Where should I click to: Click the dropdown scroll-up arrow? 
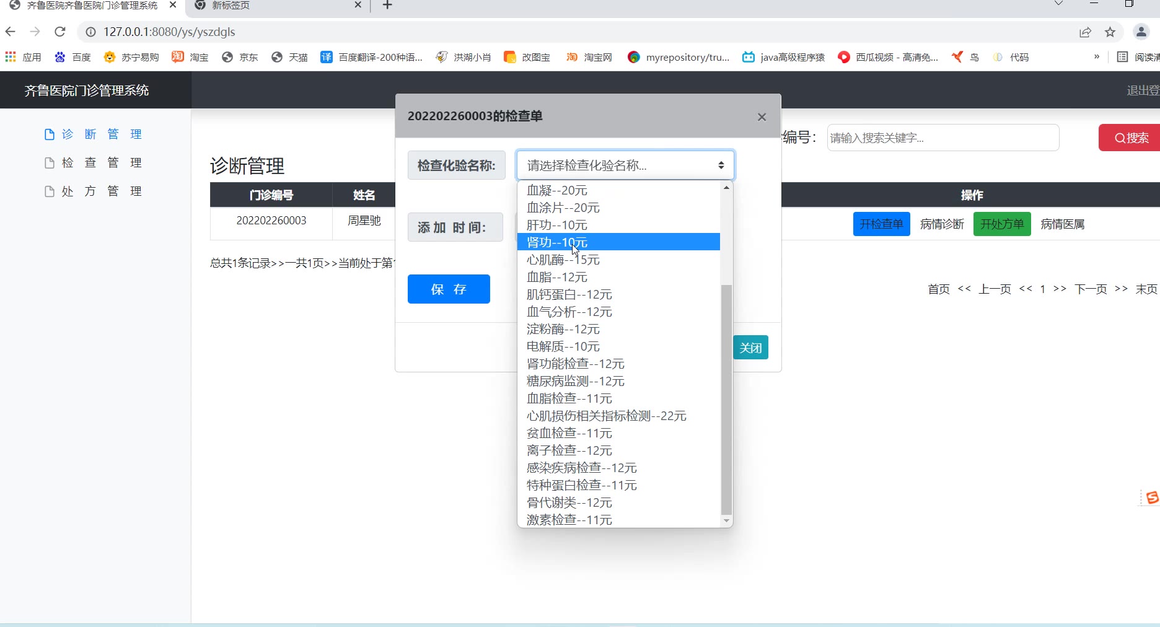pyautogui.click(x=727, y=188)
